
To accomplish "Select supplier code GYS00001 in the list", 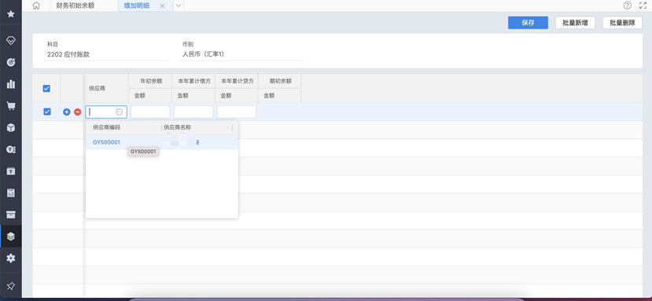I will pos(106,142).
